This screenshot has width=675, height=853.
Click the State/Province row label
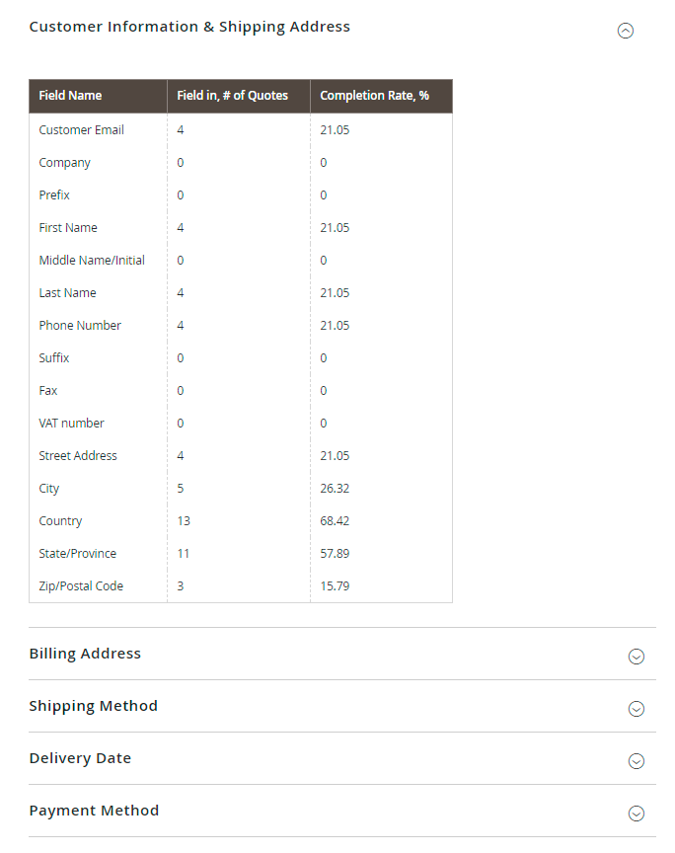[x=77, y=554]
